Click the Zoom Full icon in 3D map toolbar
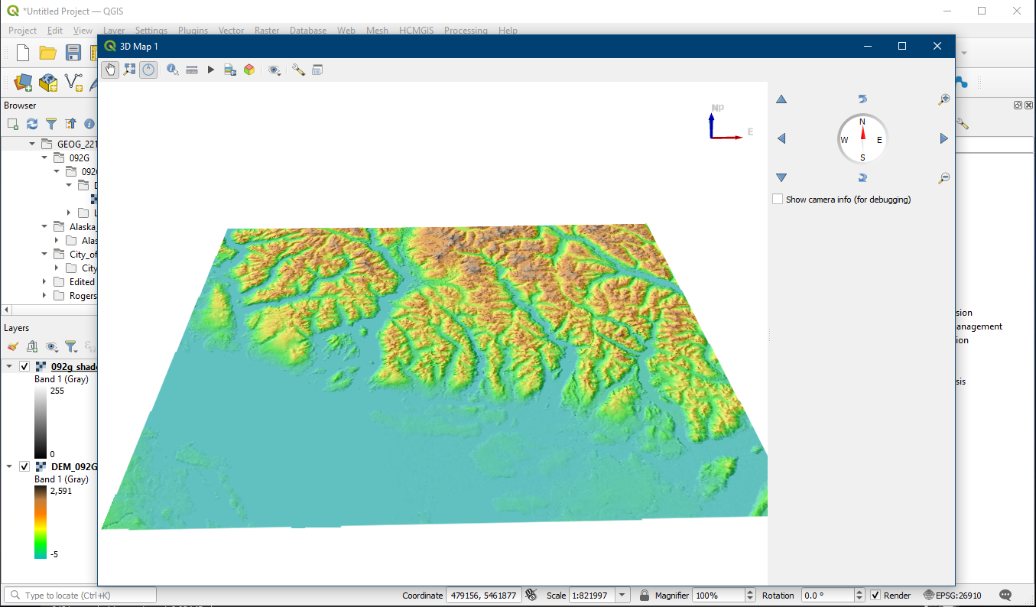 [x=129, y=70]
